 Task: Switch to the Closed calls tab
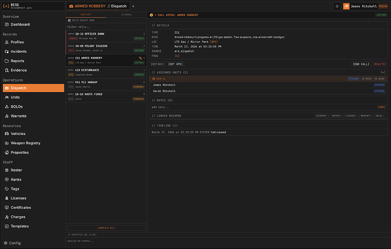click(x=126, y=15)
